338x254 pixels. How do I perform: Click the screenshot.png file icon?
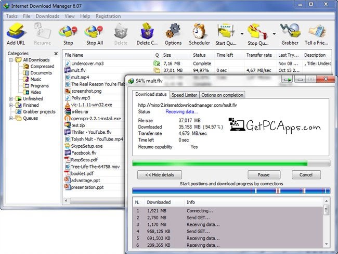(68, 91)
